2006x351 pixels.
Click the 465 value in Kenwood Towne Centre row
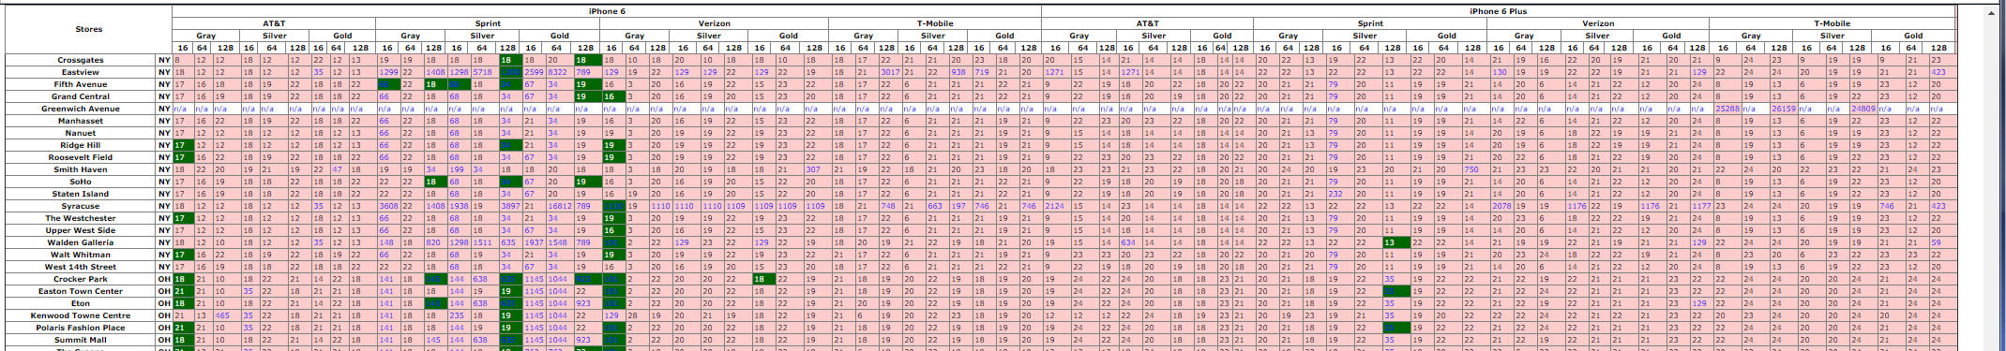click(222, 315)
